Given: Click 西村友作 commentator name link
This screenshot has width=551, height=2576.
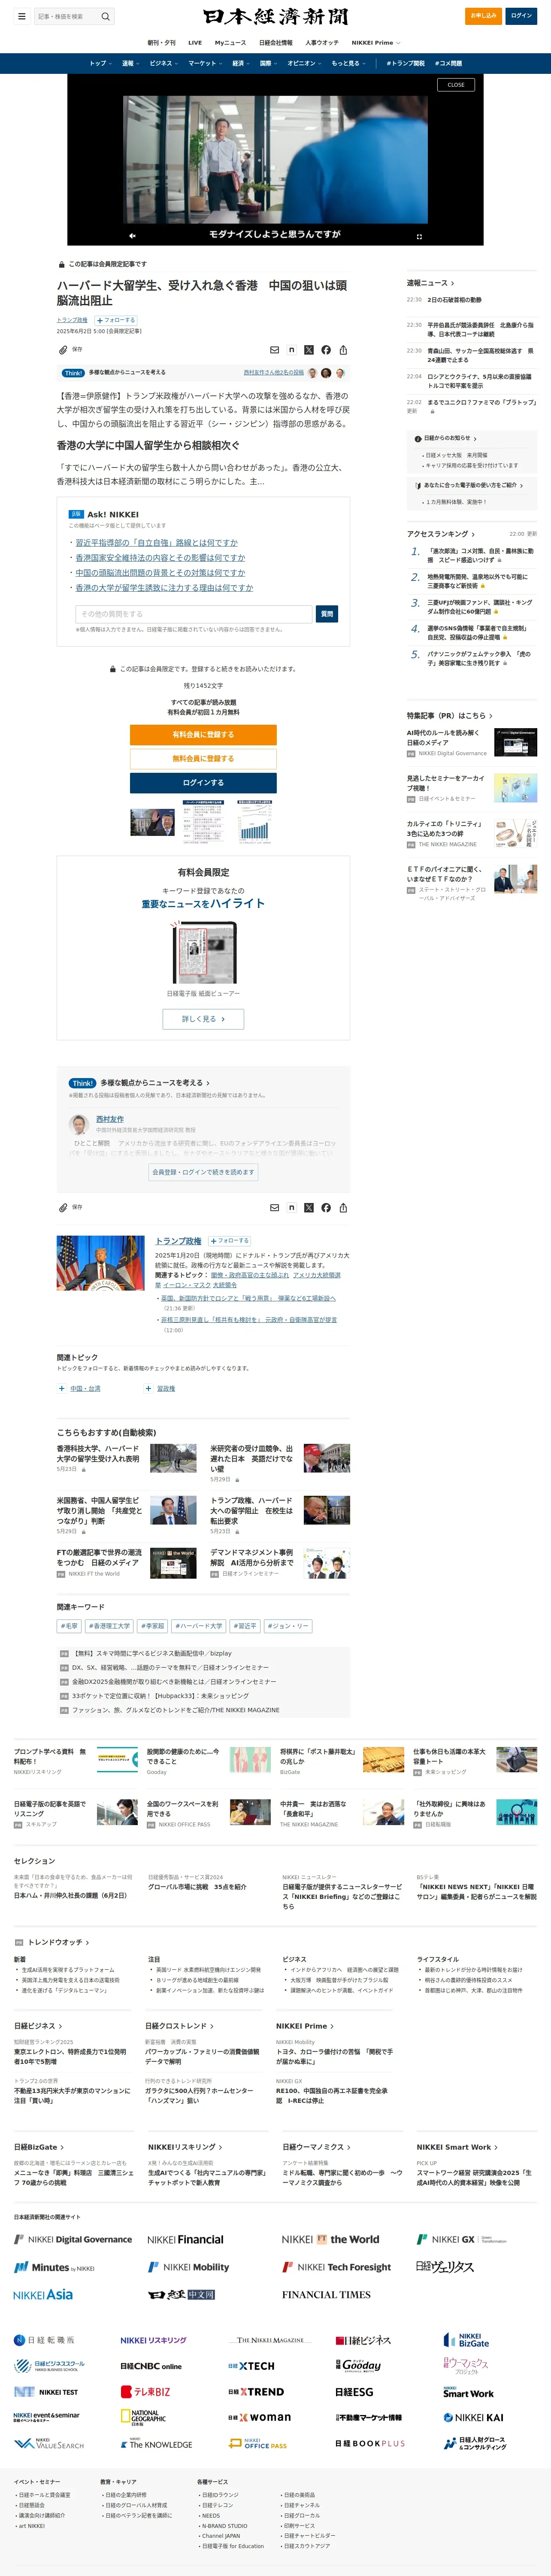Looking at the screenshot, I should pos(110,1119).
